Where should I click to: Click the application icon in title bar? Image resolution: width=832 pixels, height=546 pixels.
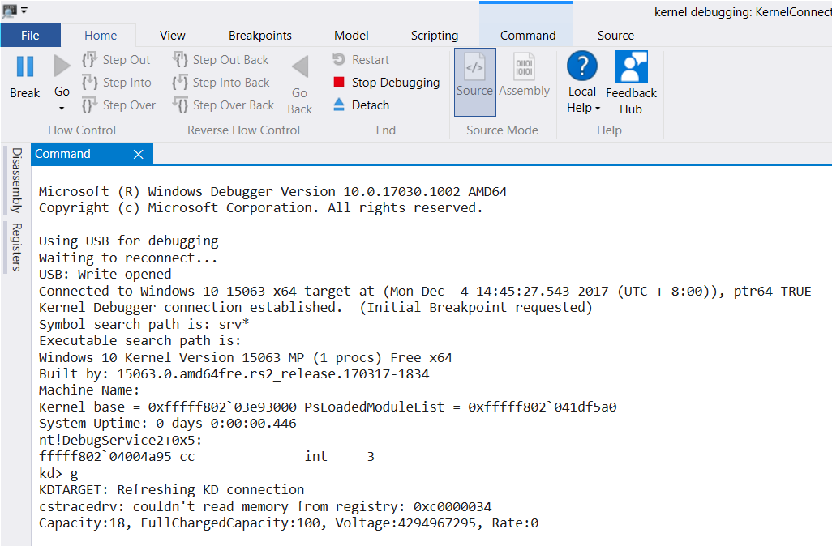[x=9, y=11]
